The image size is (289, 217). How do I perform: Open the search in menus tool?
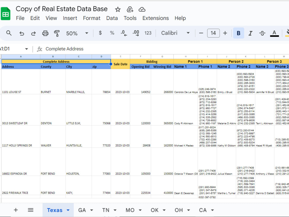tap(9, 33)
